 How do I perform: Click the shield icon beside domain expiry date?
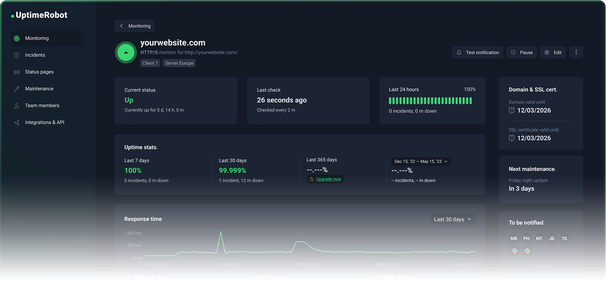click(512, 110)
